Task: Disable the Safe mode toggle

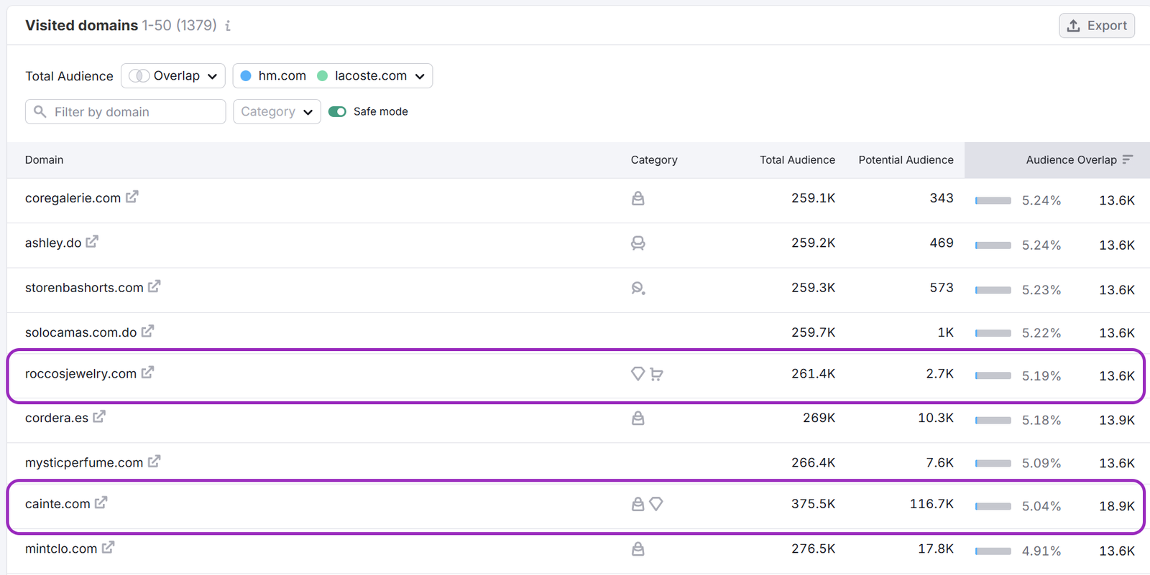Action: [337, 111]
